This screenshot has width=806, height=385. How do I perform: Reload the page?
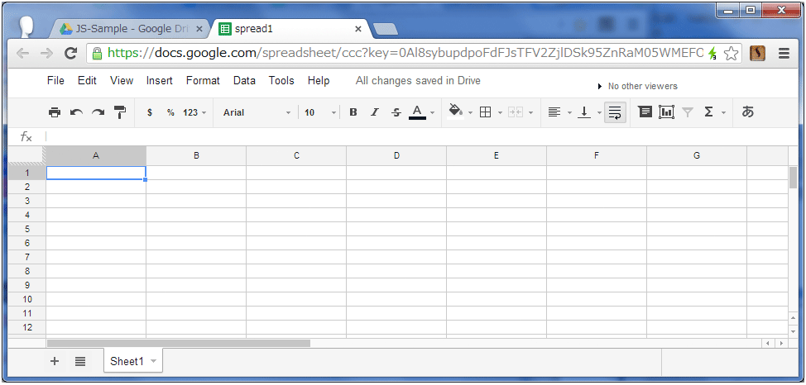(70, 53)
